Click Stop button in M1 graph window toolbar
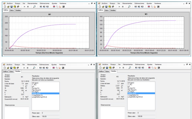The height and width of the screenshot is (119, 192). [x=28, y=6]
